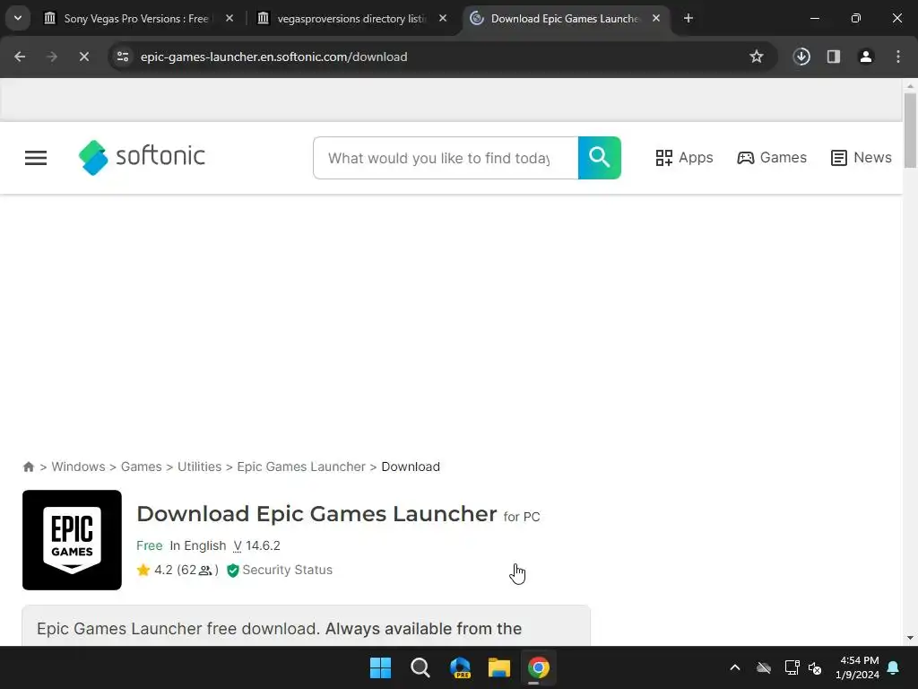Close the vegasproversions directory listing tab

pos(443,18)
